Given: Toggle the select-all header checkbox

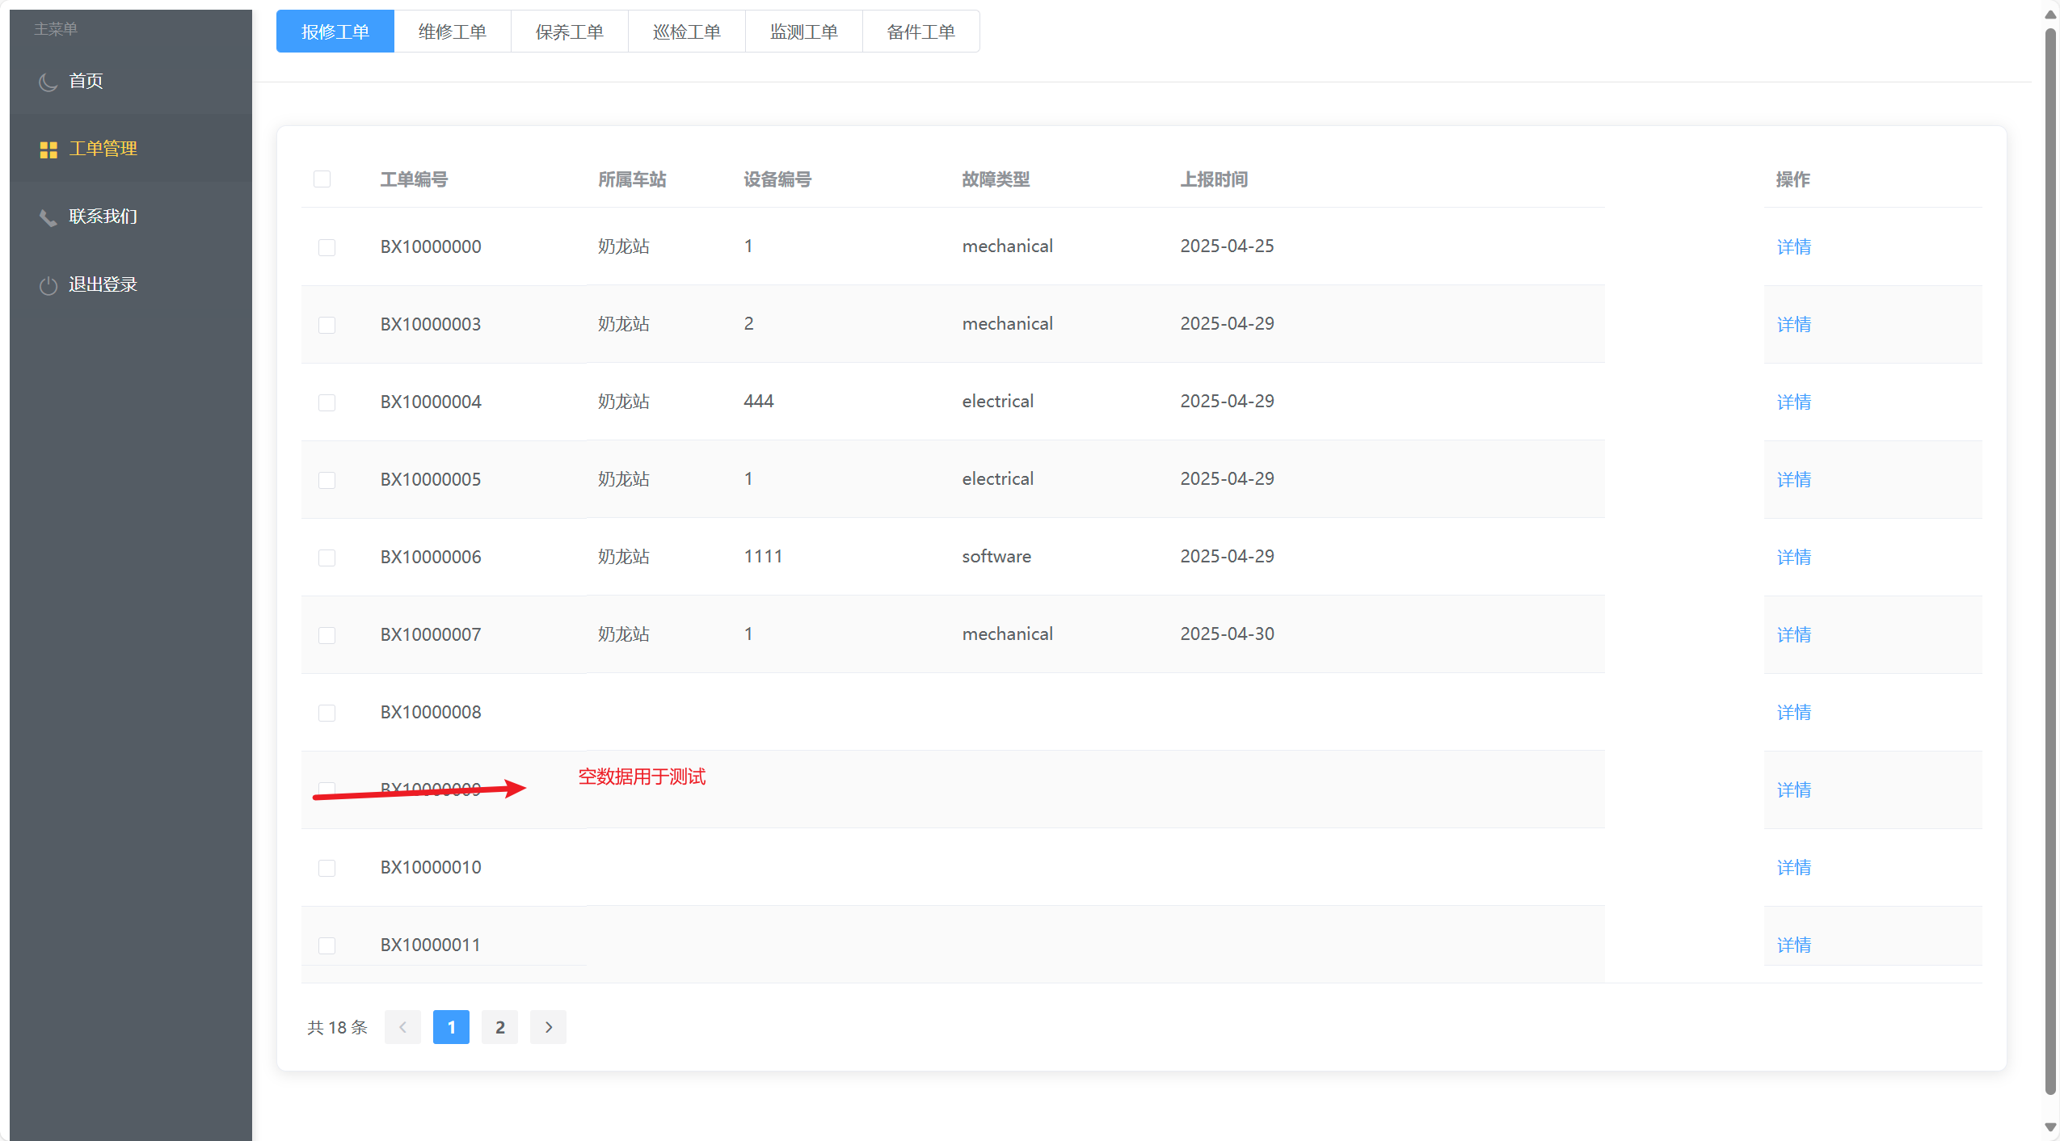Looking at the screenshot, I should coord(322,179).
